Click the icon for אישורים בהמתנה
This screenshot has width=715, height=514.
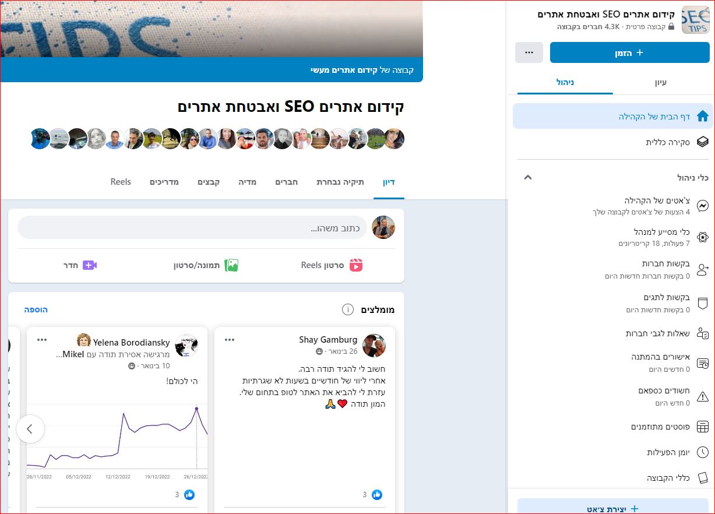tap(703, 363)
